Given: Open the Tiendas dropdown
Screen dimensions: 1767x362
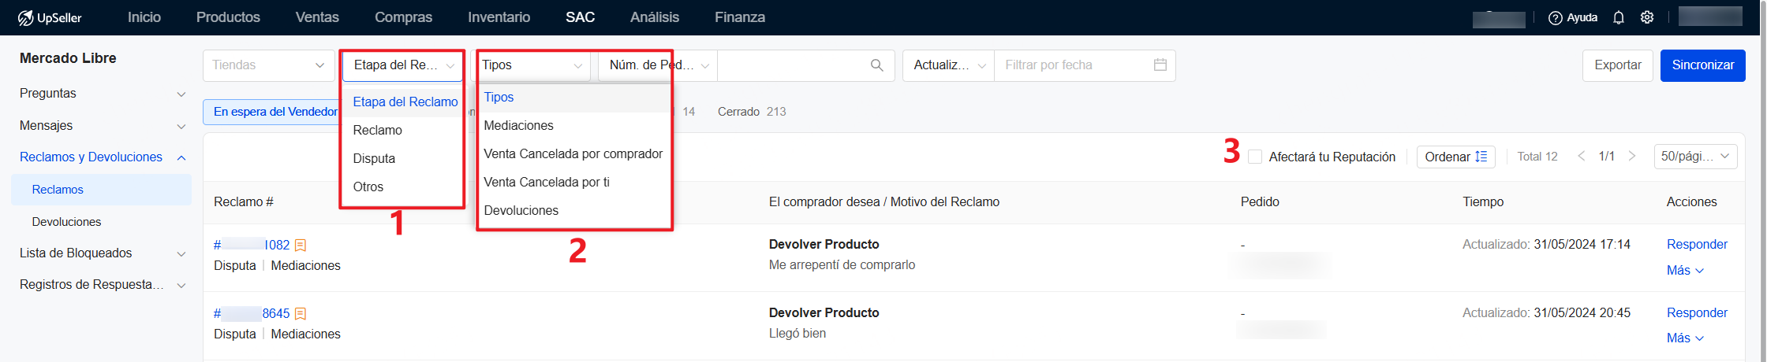Looking at the screenshot, I should tap(268, 65).
